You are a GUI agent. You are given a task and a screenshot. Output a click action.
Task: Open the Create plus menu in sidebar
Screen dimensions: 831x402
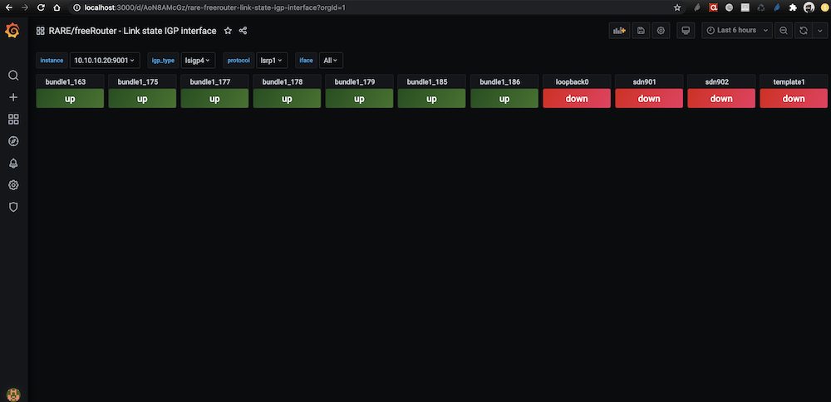[x=14, y=97]
